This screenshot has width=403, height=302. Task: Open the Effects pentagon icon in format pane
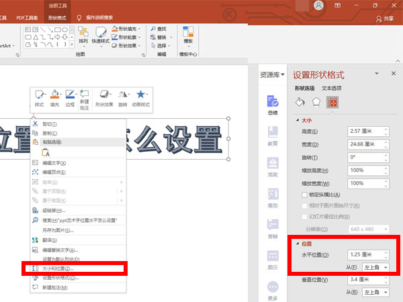[x=316, y=103]
